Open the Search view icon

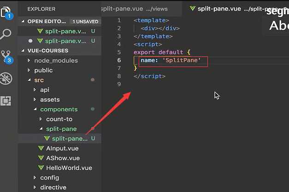(6, 34)
